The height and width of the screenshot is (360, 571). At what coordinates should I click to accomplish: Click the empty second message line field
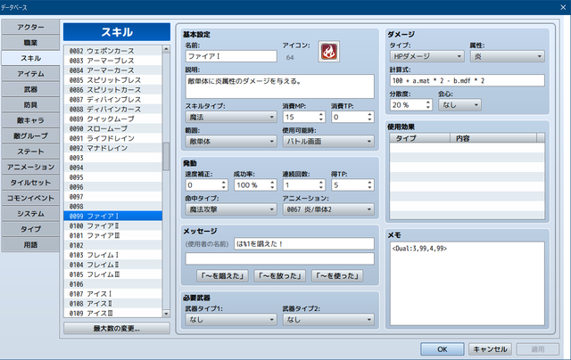[279, 258]
